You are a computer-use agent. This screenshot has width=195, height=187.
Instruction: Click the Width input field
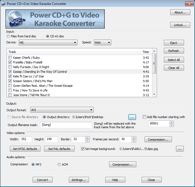coord(26,139)
